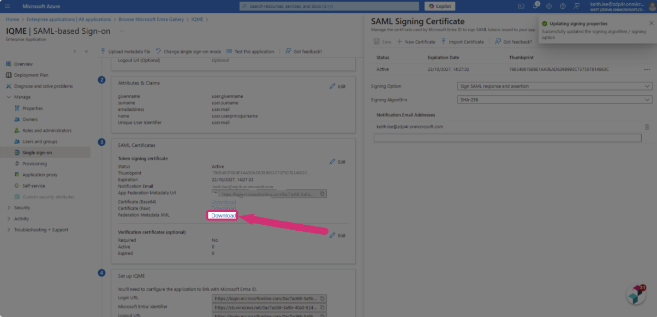Focus the Search resources, services, and docs box

click(329, 6)
